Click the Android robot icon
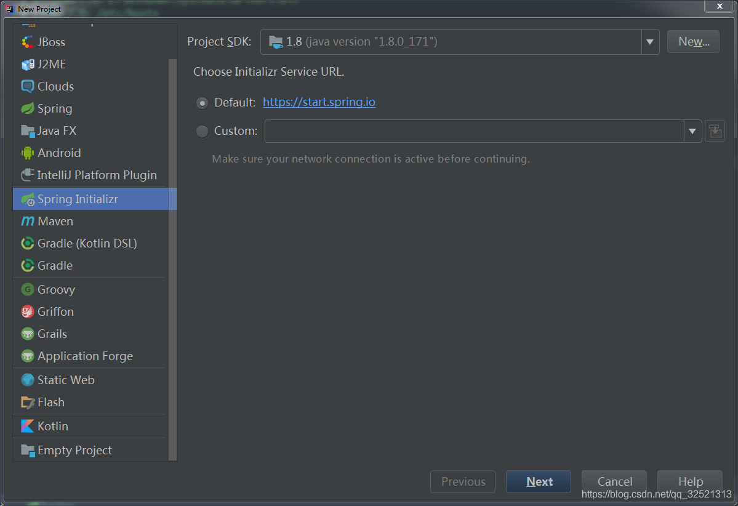738x506 pixels. point(27,153)
